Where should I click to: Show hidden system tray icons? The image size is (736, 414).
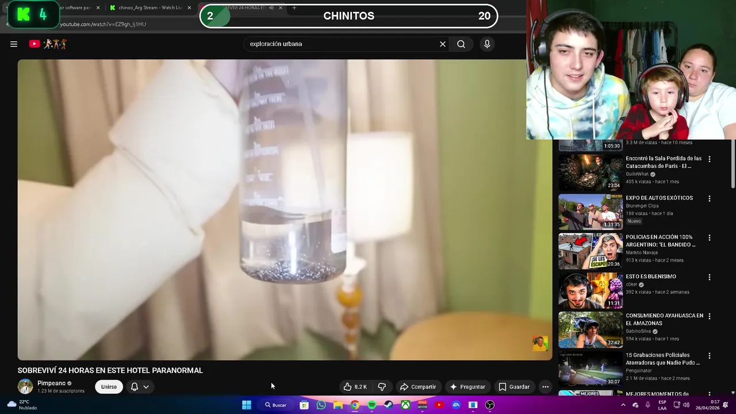tap(623, 405)
